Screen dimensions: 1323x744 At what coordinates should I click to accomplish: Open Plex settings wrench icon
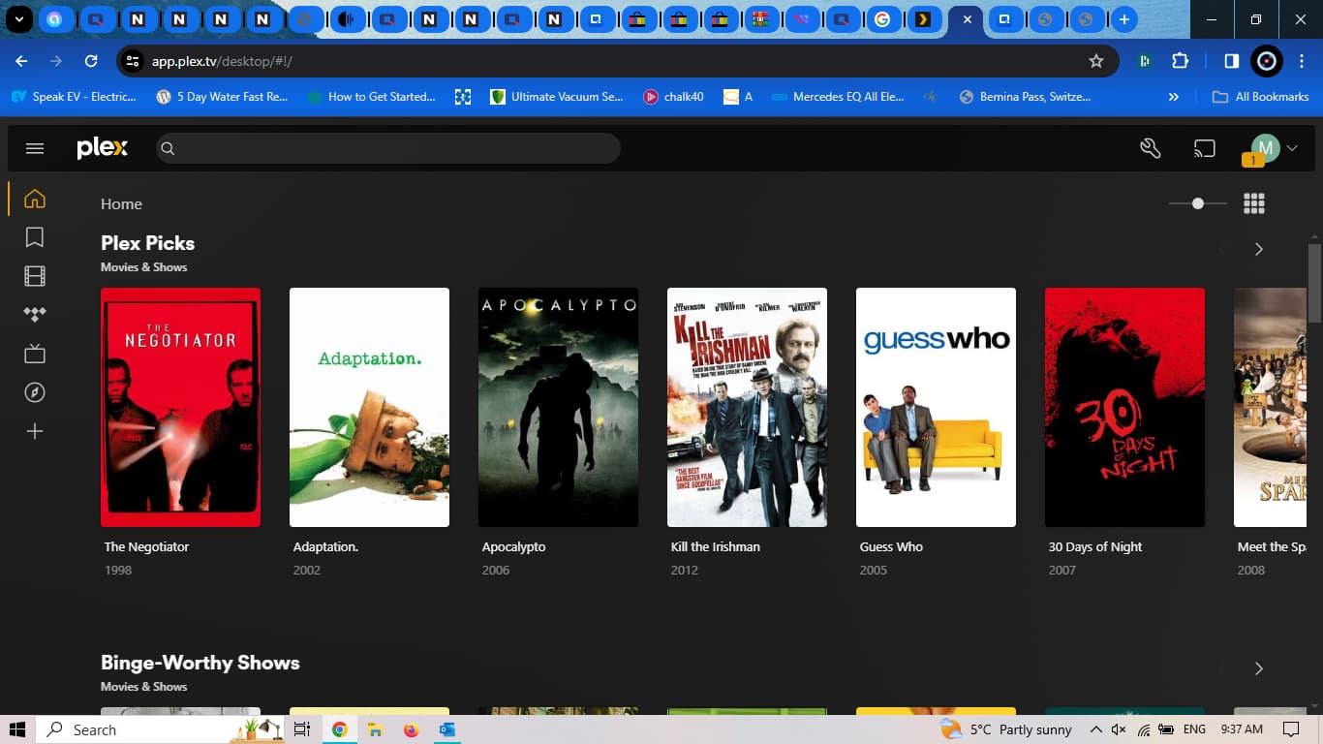(1151, 148)
